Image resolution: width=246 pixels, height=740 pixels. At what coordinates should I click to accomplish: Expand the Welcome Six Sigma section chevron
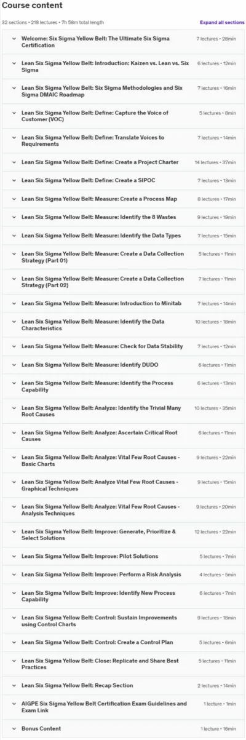pyautogui.click(x=14, y=39)
